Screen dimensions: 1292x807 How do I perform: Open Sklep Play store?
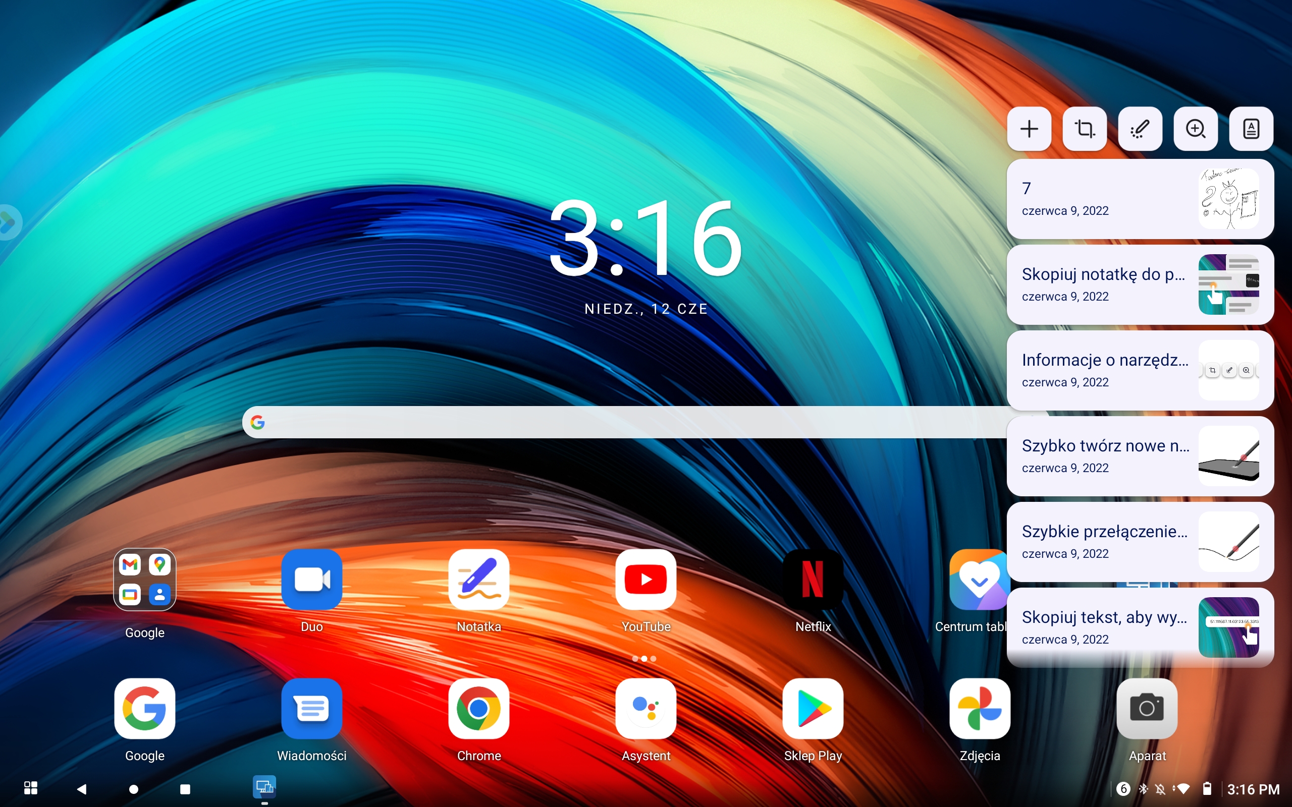[x=813, y=709]
